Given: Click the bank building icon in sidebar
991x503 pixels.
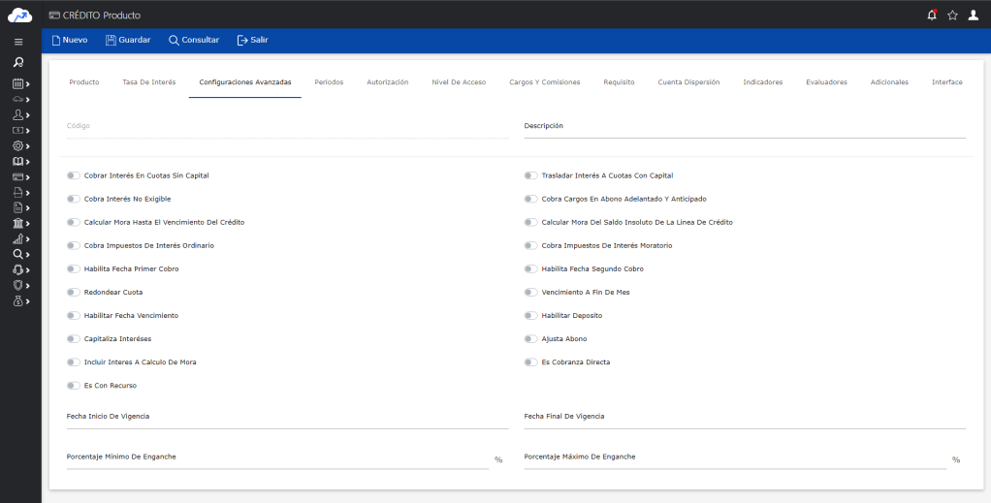Looking at the screenshot, I should (17, 223).
